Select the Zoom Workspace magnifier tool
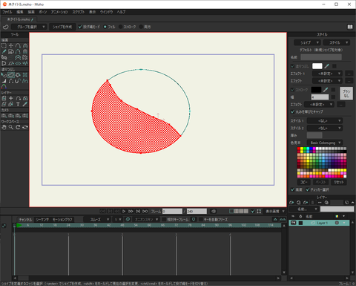The image size is (356, 286). pos(11,127)
